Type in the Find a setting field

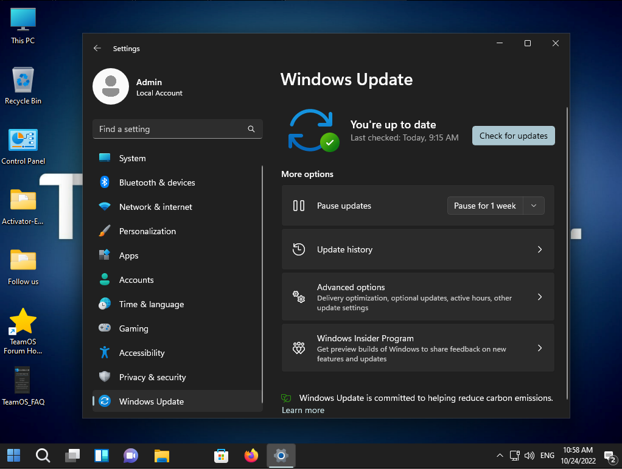click(170, 129)
